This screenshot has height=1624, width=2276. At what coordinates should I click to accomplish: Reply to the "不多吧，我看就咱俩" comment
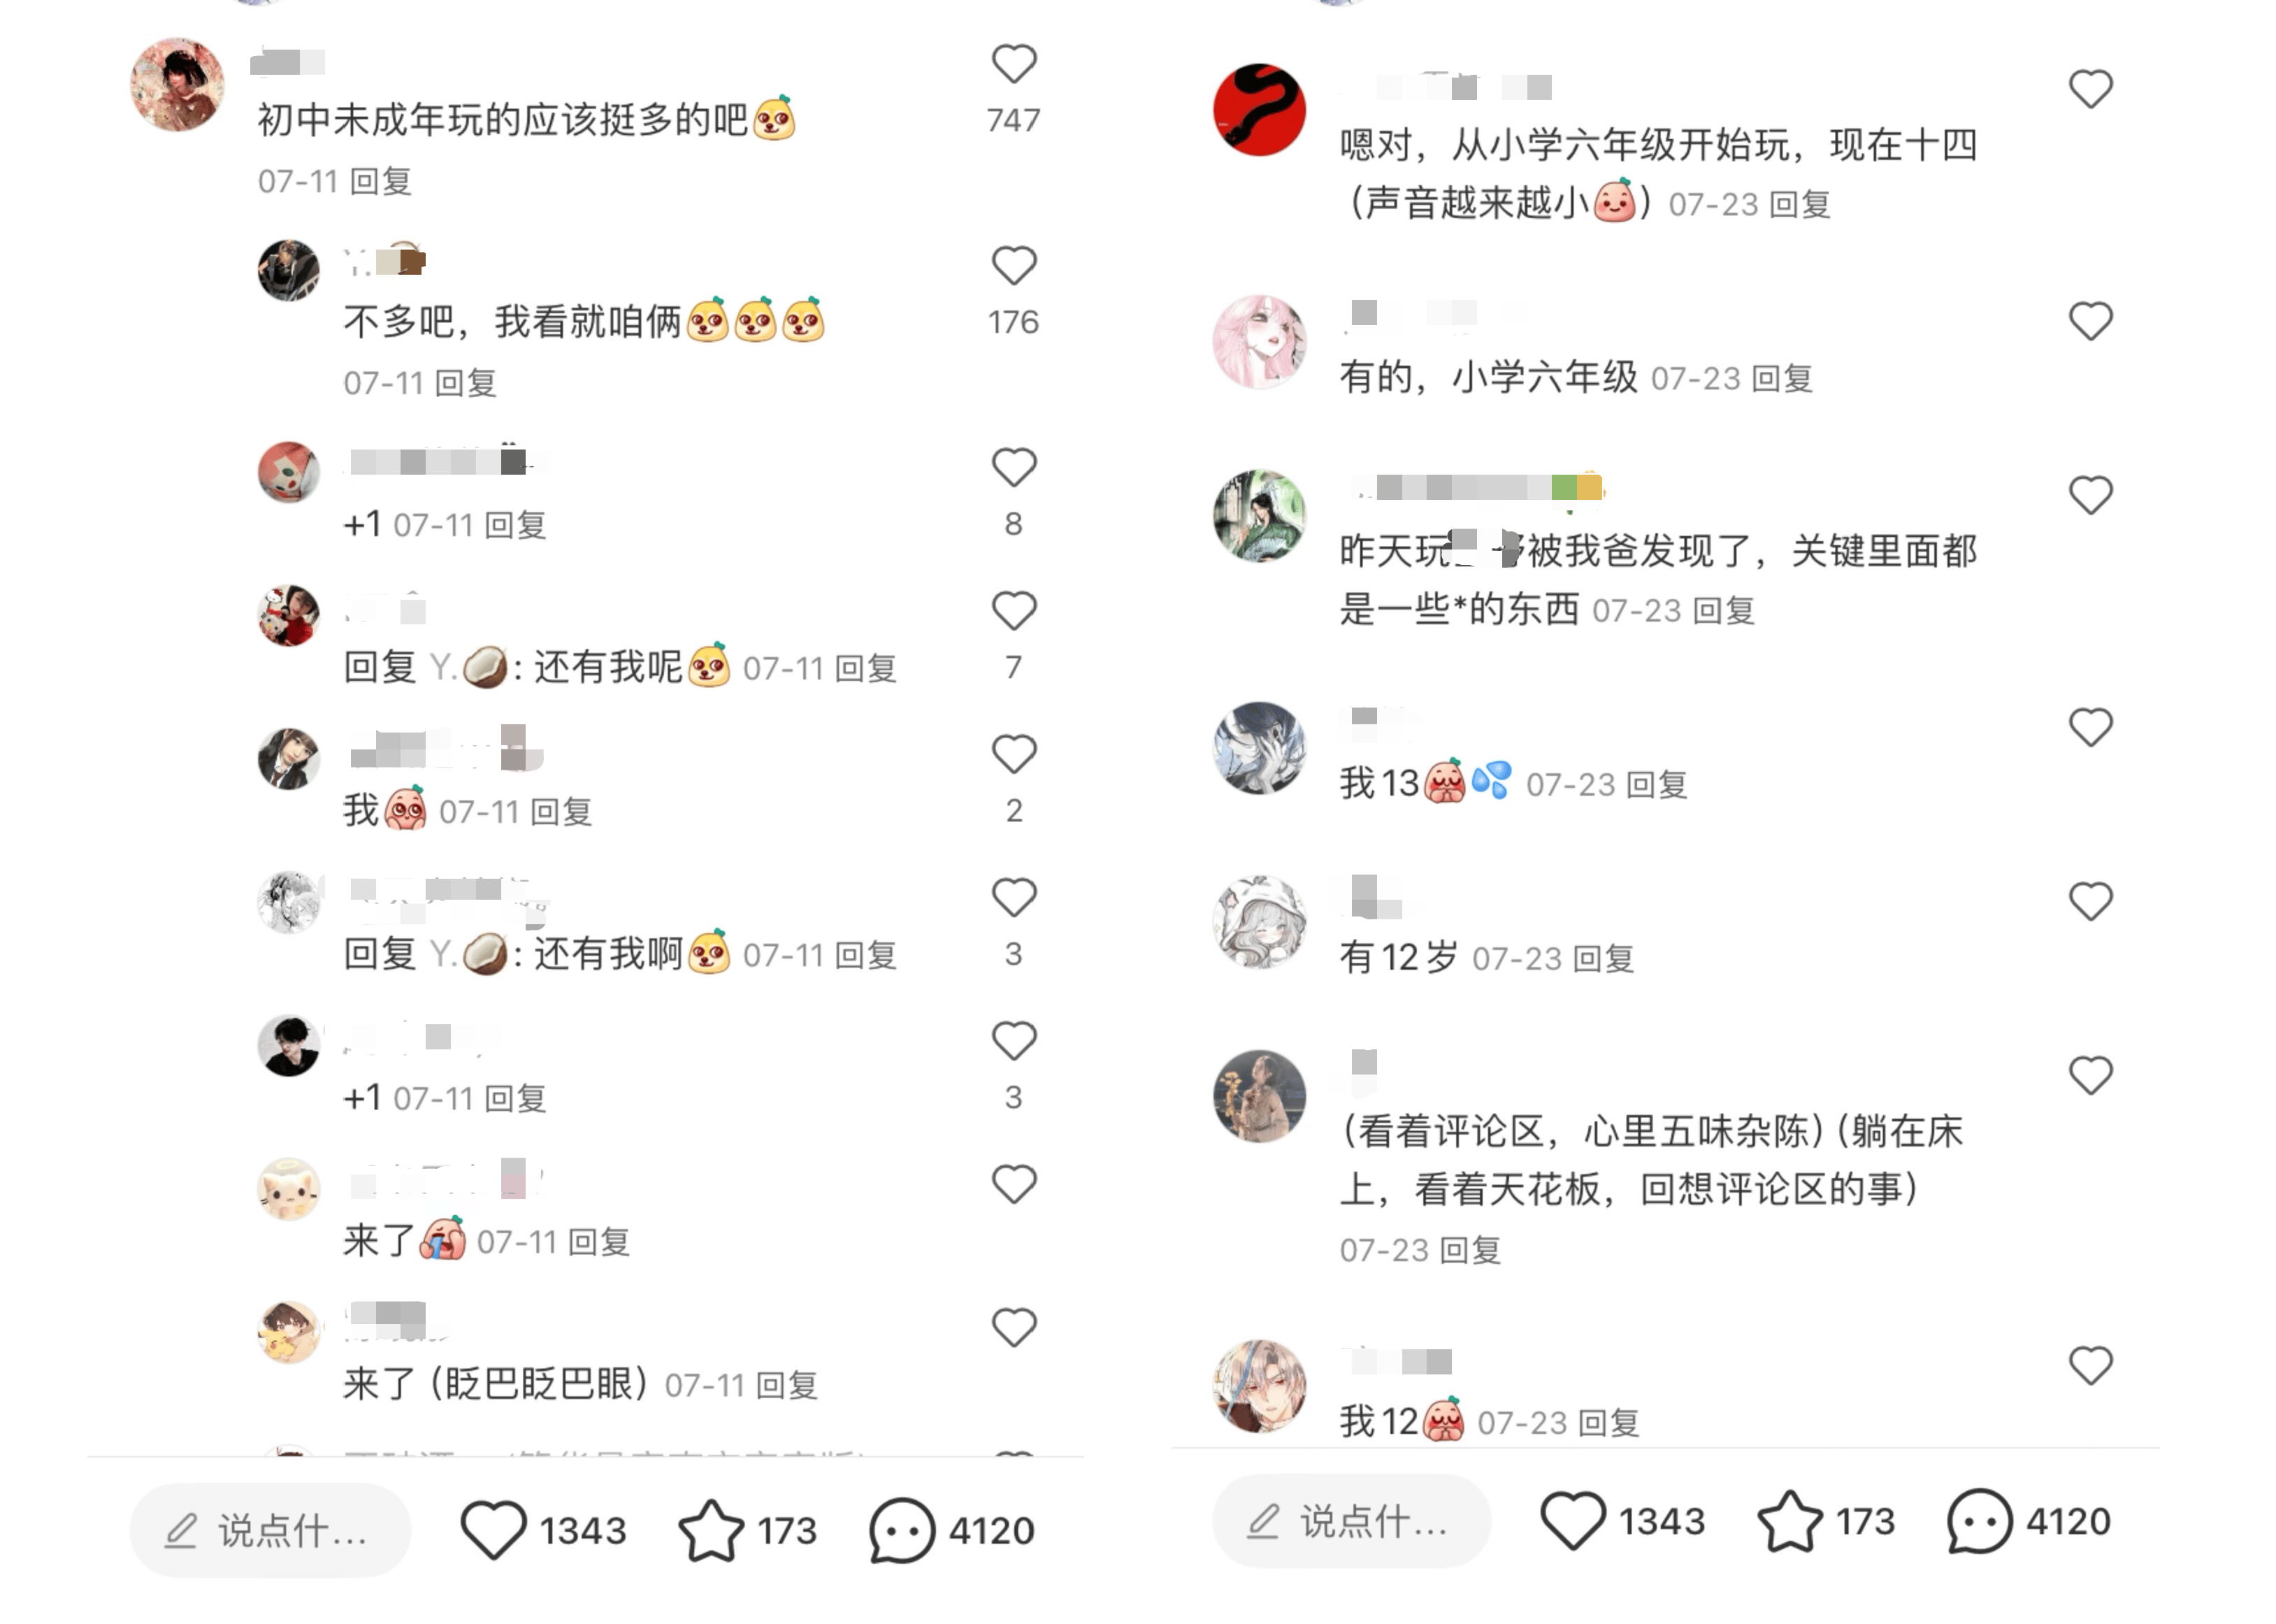pyautogui.click(x=466, y=383)
